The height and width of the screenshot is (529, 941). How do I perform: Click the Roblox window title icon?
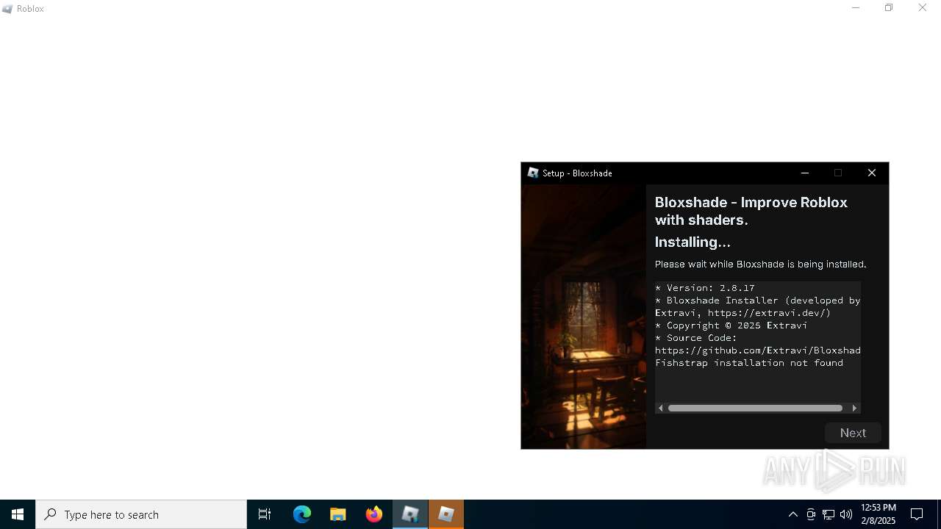(7, 9)
